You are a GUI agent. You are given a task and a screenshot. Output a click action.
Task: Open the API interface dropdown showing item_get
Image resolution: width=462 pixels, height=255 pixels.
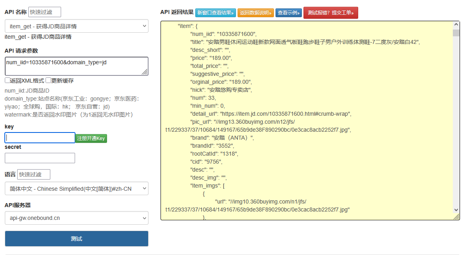click(76, 26)
